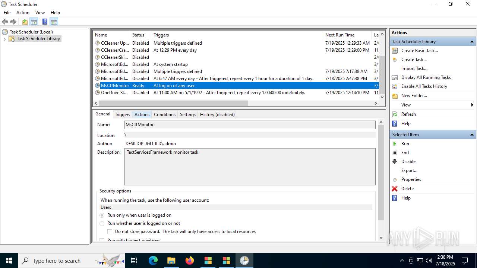Sort tasks by Status column header
This screenshot has width=477, height=268.
pyautogui.click(x=140, y=35)
